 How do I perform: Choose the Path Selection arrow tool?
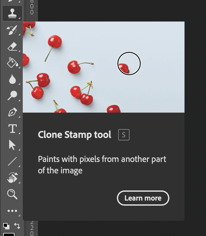(x=12, y=145)
